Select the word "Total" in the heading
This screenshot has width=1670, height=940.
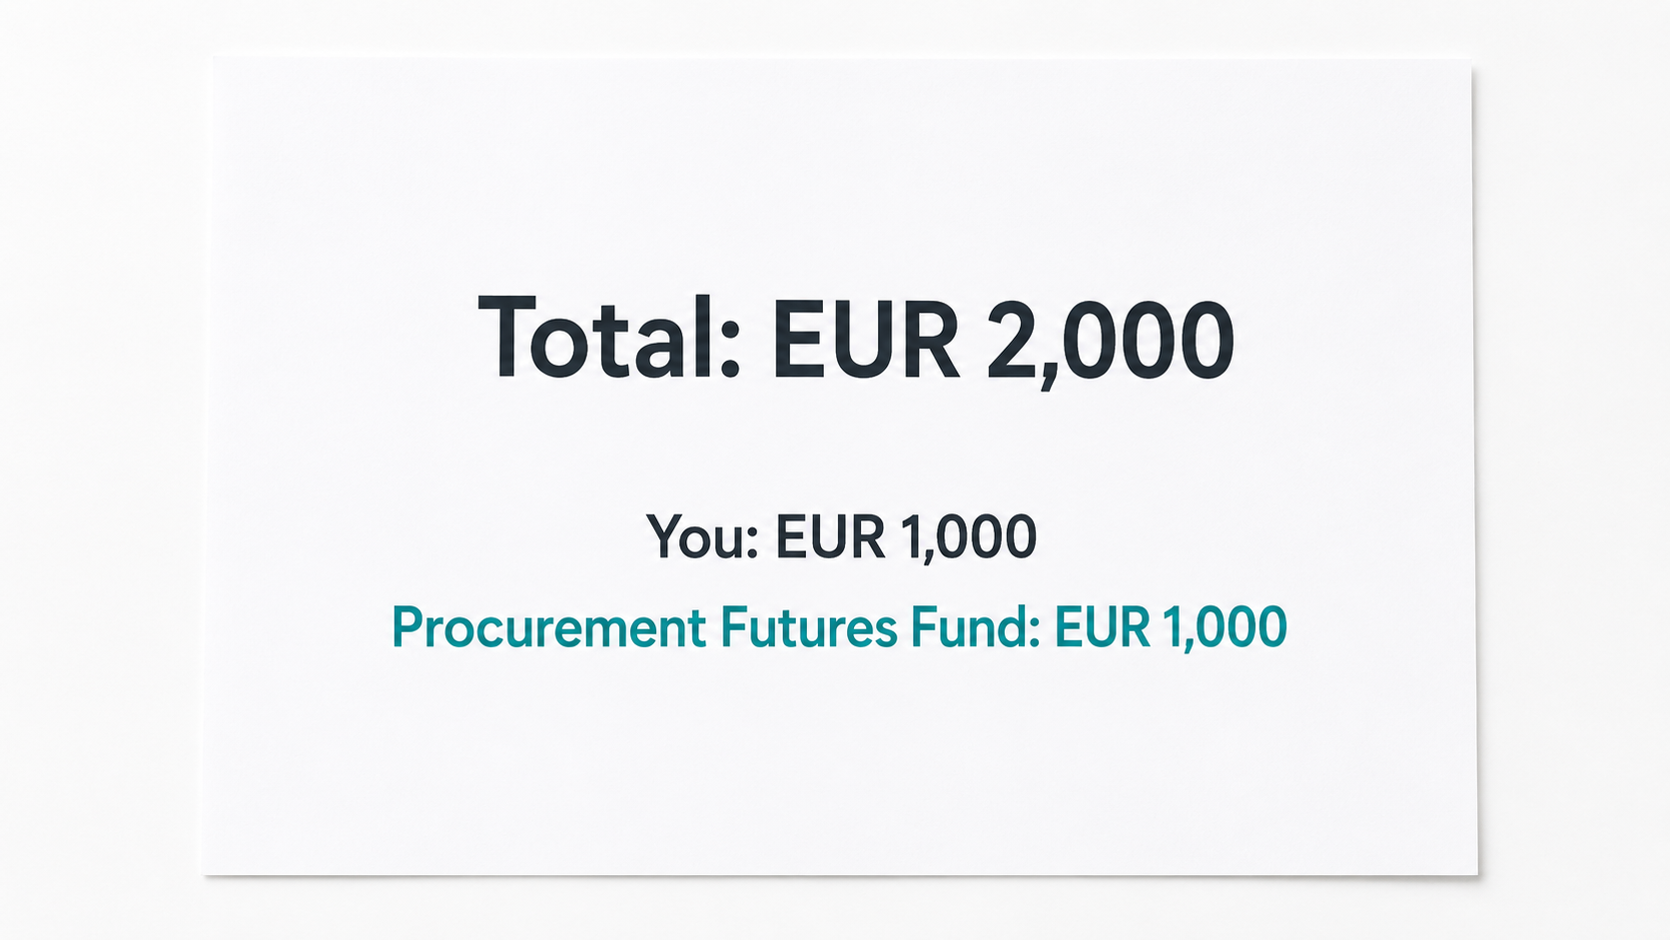click(x=597, y=338)
